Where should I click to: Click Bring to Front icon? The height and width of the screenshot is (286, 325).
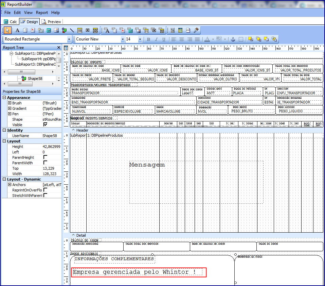click(251, 39)
